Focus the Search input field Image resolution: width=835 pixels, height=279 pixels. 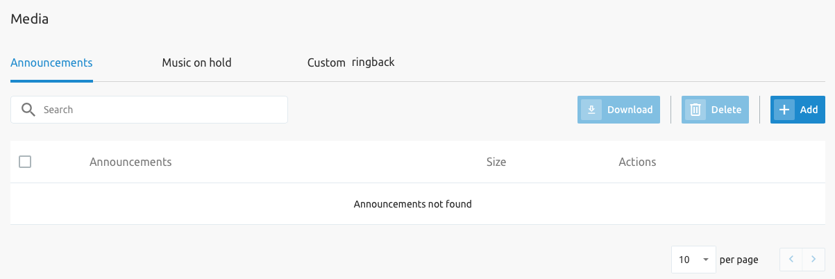pyautogui.click(x=149, y=110)
